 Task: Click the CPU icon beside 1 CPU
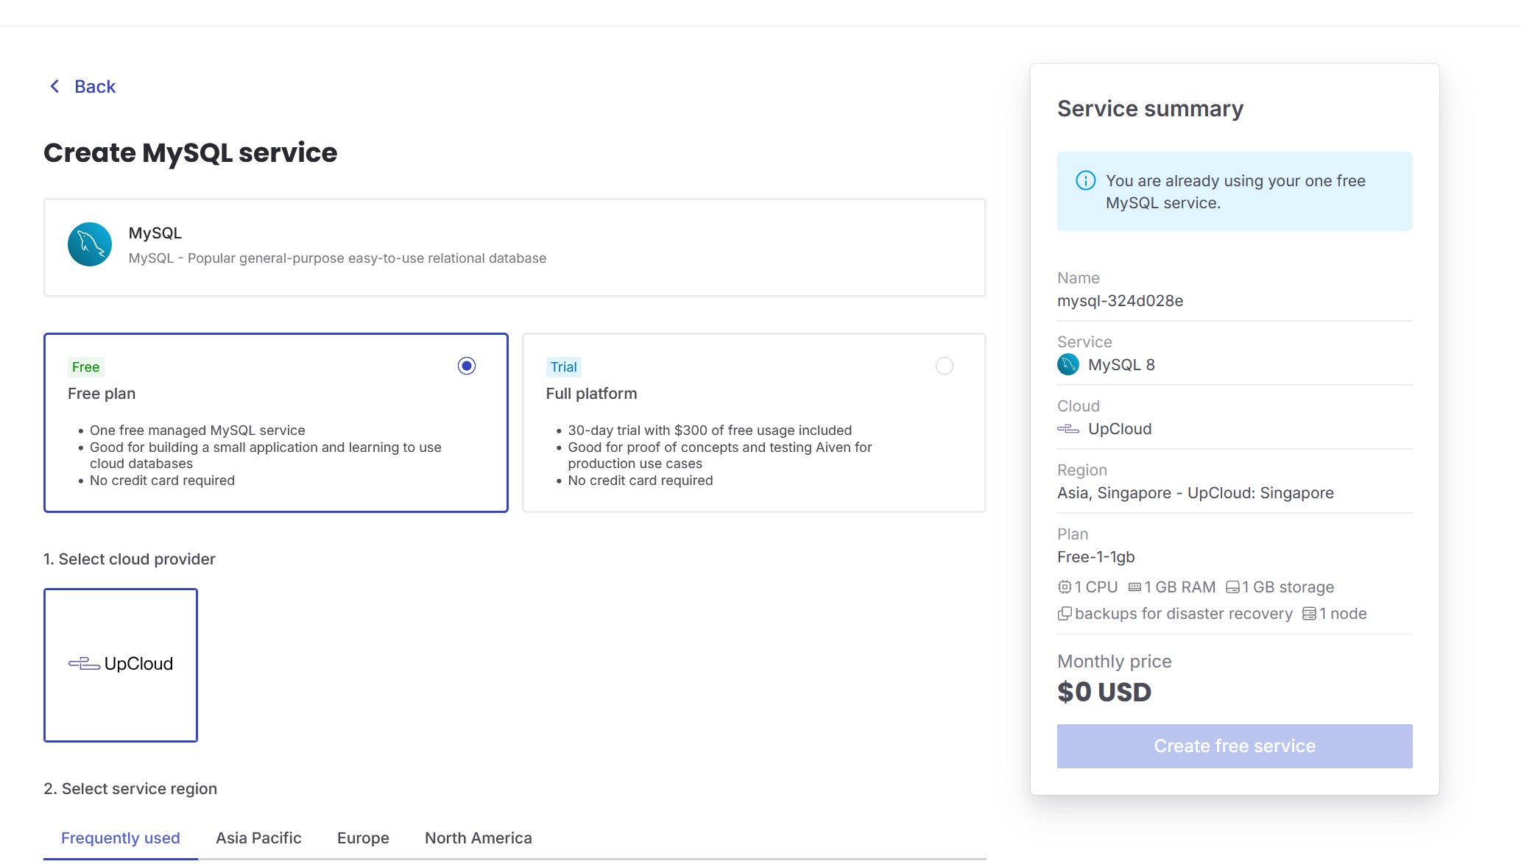[1065, 587]
